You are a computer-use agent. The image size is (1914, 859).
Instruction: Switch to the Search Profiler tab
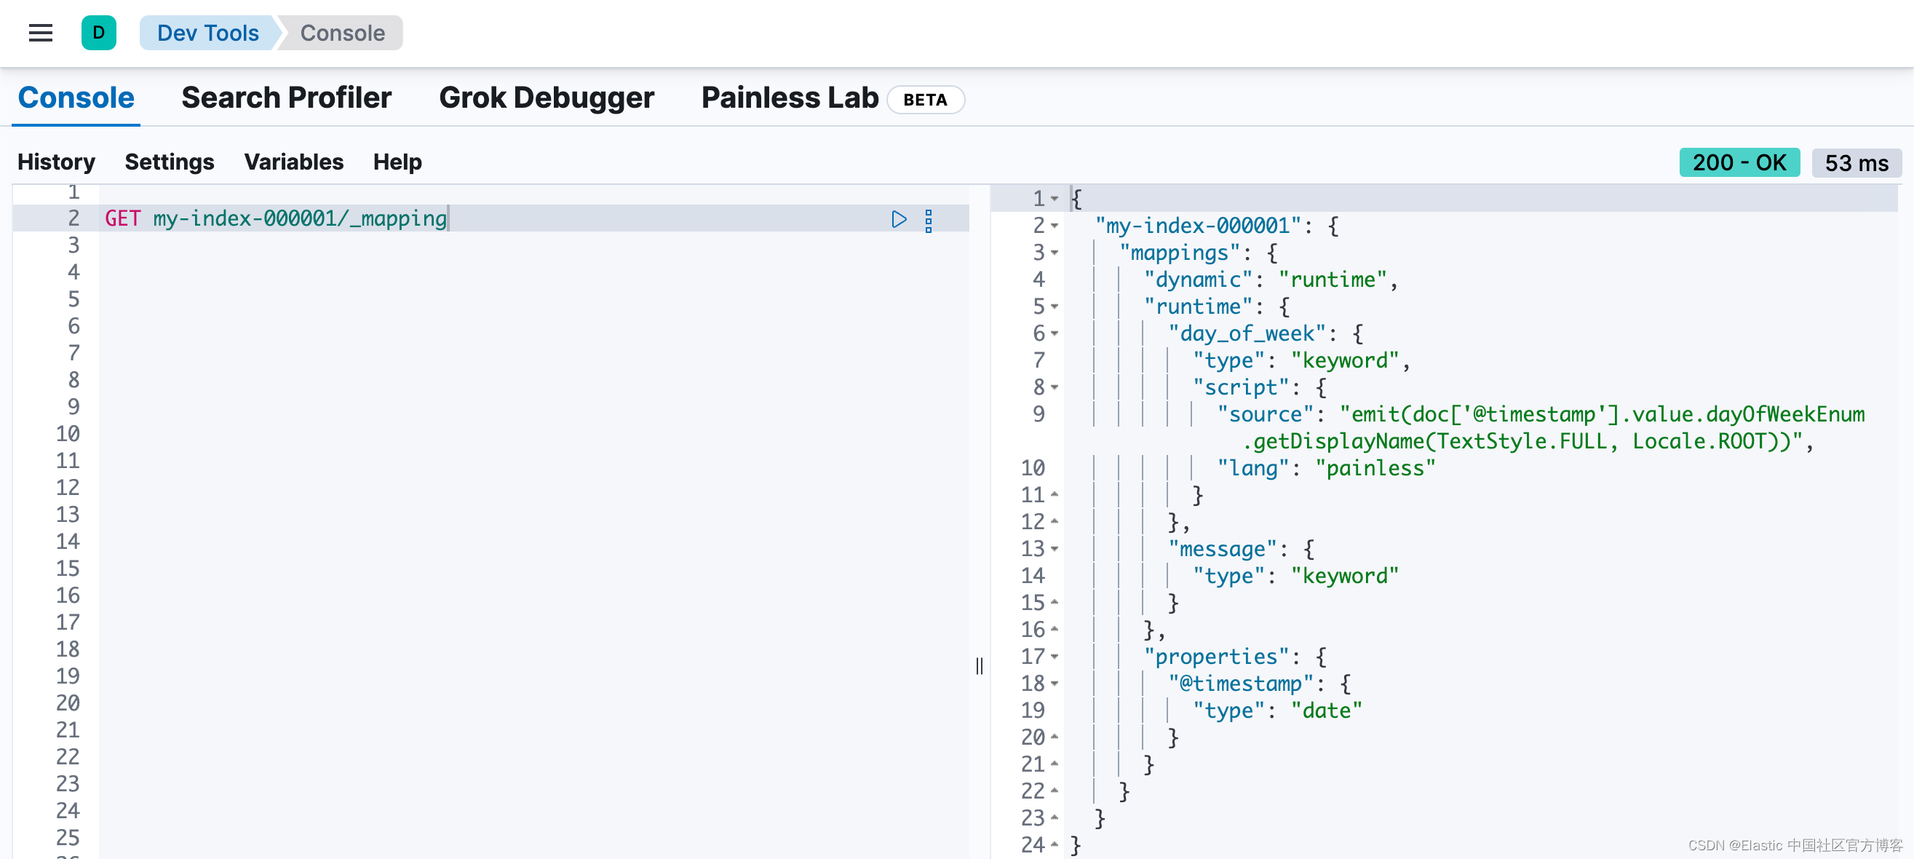pos(286,98)
